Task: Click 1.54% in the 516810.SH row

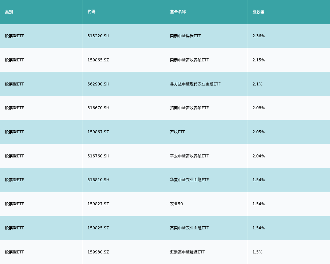Action: click(259, 180)
